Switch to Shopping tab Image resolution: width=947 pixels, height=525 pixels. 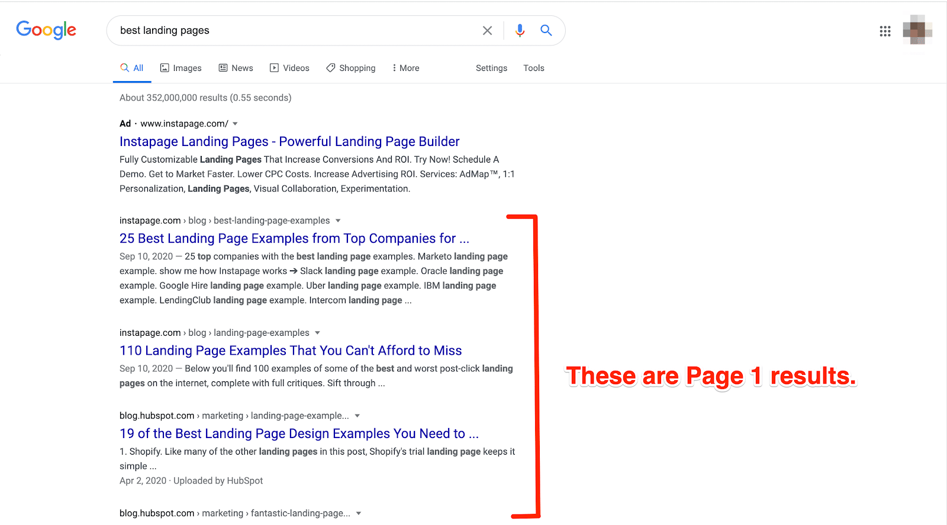click(x=350, y=68)
